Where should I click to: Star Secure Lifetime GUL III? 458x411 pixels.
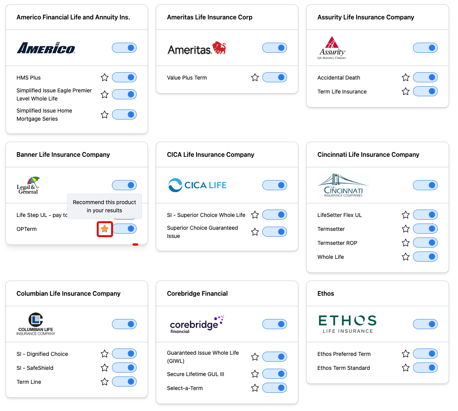click(255, 374)
